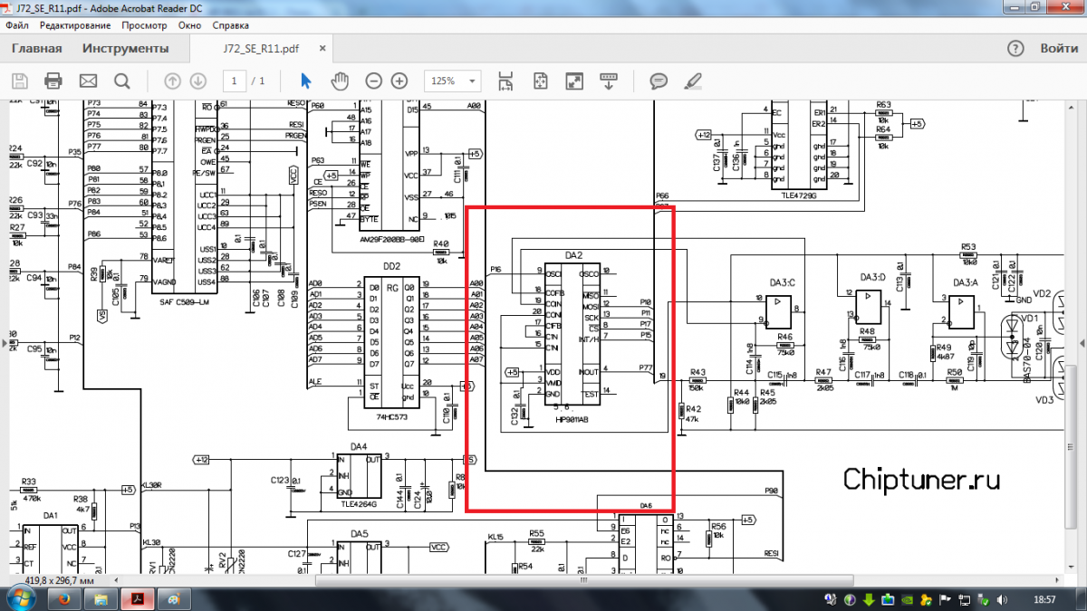Click the HIP9011AB chip label
Screen dimensions: 1087x611
click(x=572, y=420)
